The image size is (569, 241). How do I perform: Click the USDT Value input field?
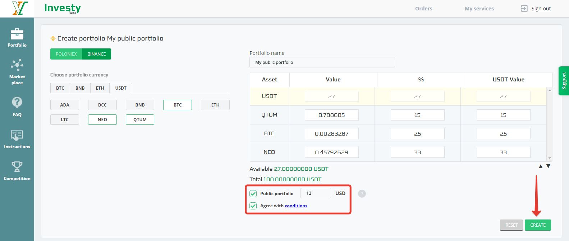(331, 96)
